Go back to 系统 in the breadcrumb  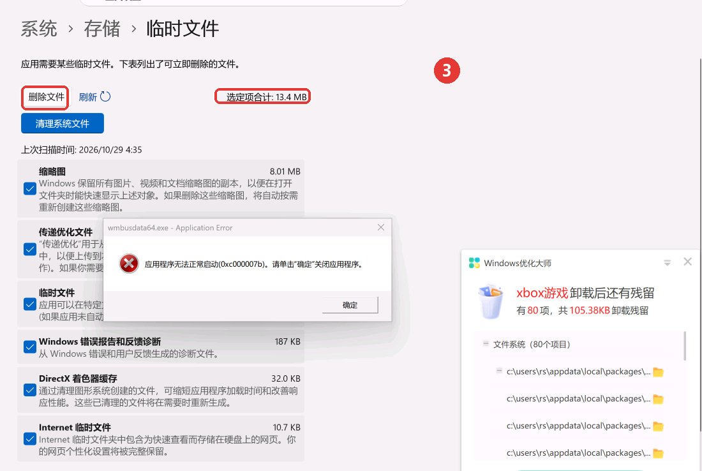coord(39,29)
